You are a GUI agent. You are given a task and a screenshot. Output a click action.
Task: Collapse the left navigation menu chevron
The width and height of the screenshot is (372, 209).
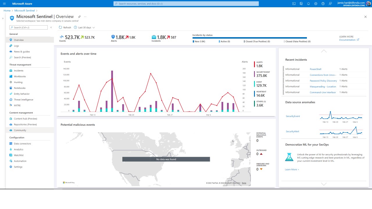(51, 27)
